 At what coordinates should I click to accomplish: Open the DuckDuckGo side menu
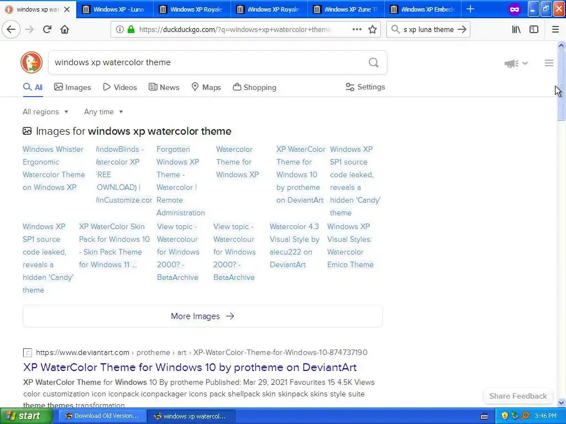(549, 63)
